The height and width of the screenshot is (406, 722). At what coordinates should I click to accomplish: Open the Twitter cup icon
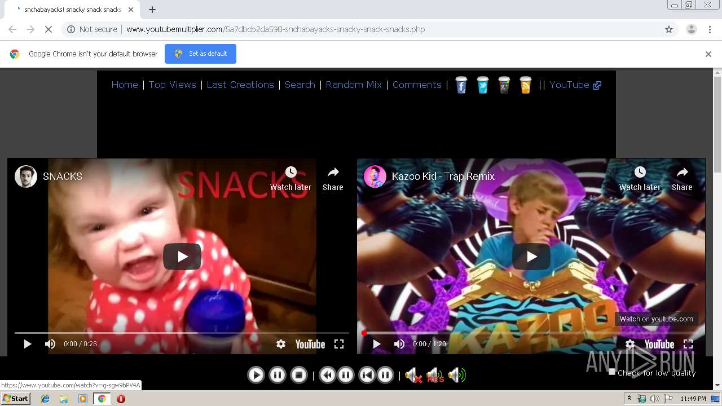tap(483, 85)
